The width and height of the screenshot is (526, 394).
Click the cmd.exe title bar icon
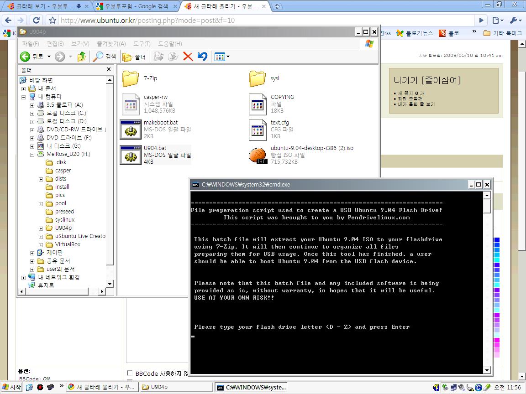[x=195, y=185]
